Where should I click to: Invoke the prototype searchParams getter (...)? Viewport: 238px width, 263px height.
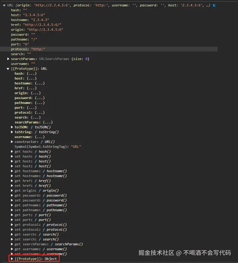pyautogui.click(x=48, y=122)
